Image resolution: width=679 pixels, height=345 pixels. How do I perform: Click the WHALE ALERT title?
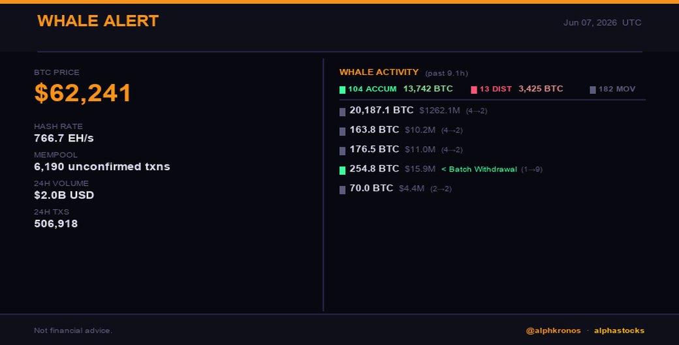coord(98,21)
